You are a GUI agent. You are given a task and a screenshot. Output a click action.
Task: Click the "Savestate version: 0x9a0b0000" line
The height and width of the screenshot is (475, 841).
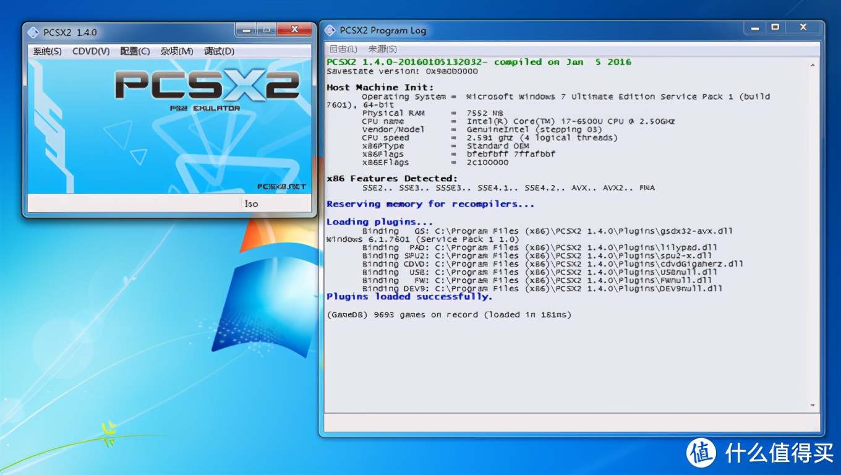(x=402, y=71)
